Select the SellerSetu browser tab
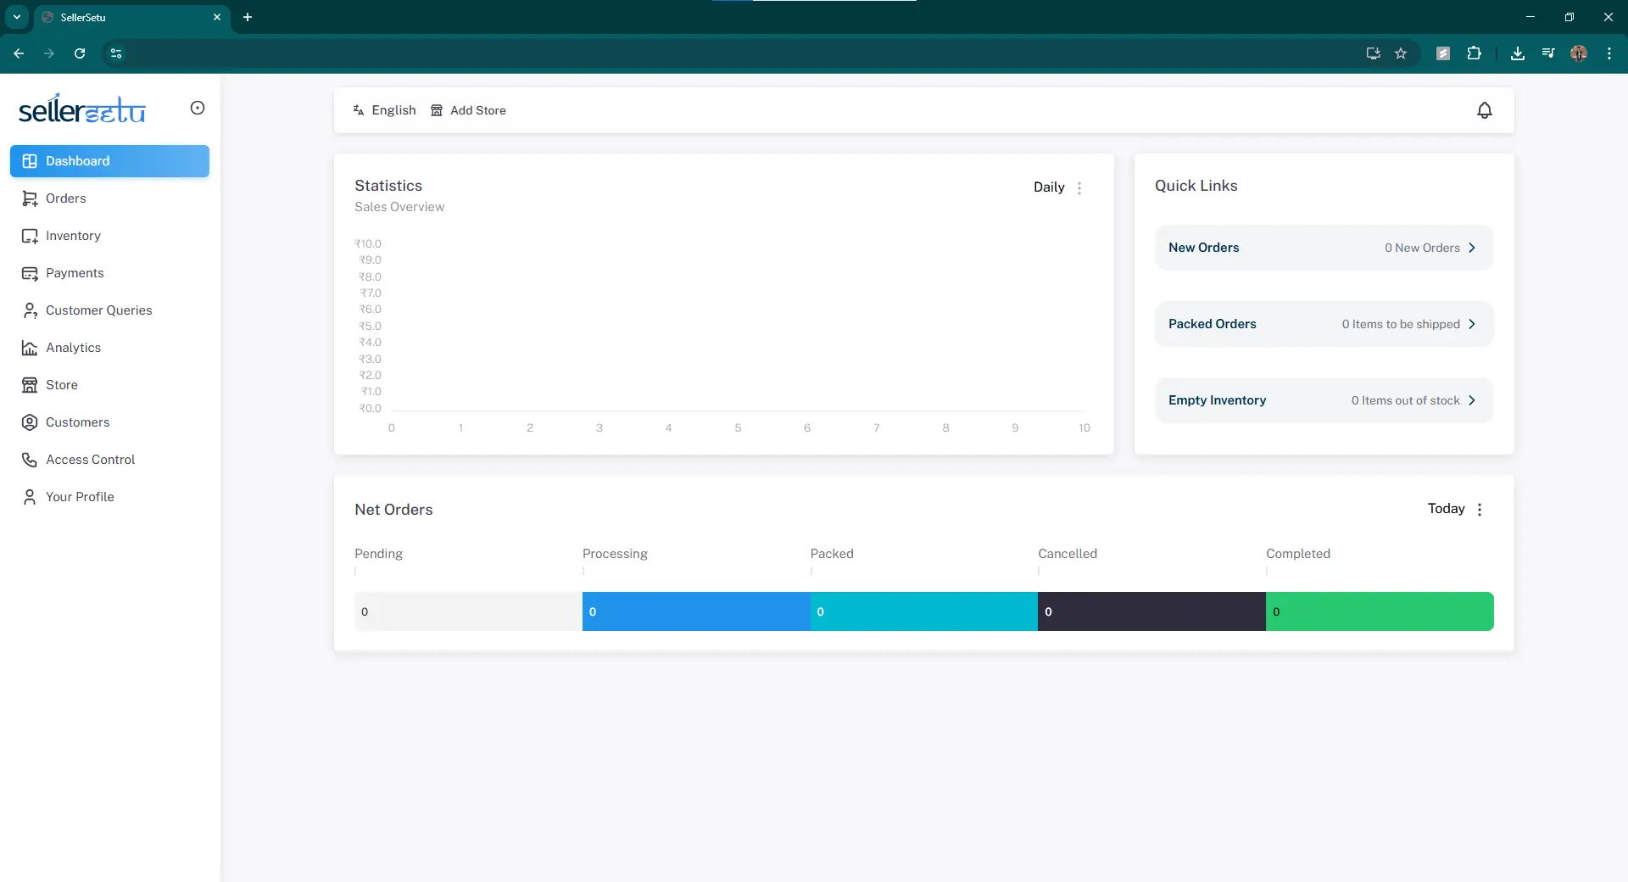 (x=85, y=17)
